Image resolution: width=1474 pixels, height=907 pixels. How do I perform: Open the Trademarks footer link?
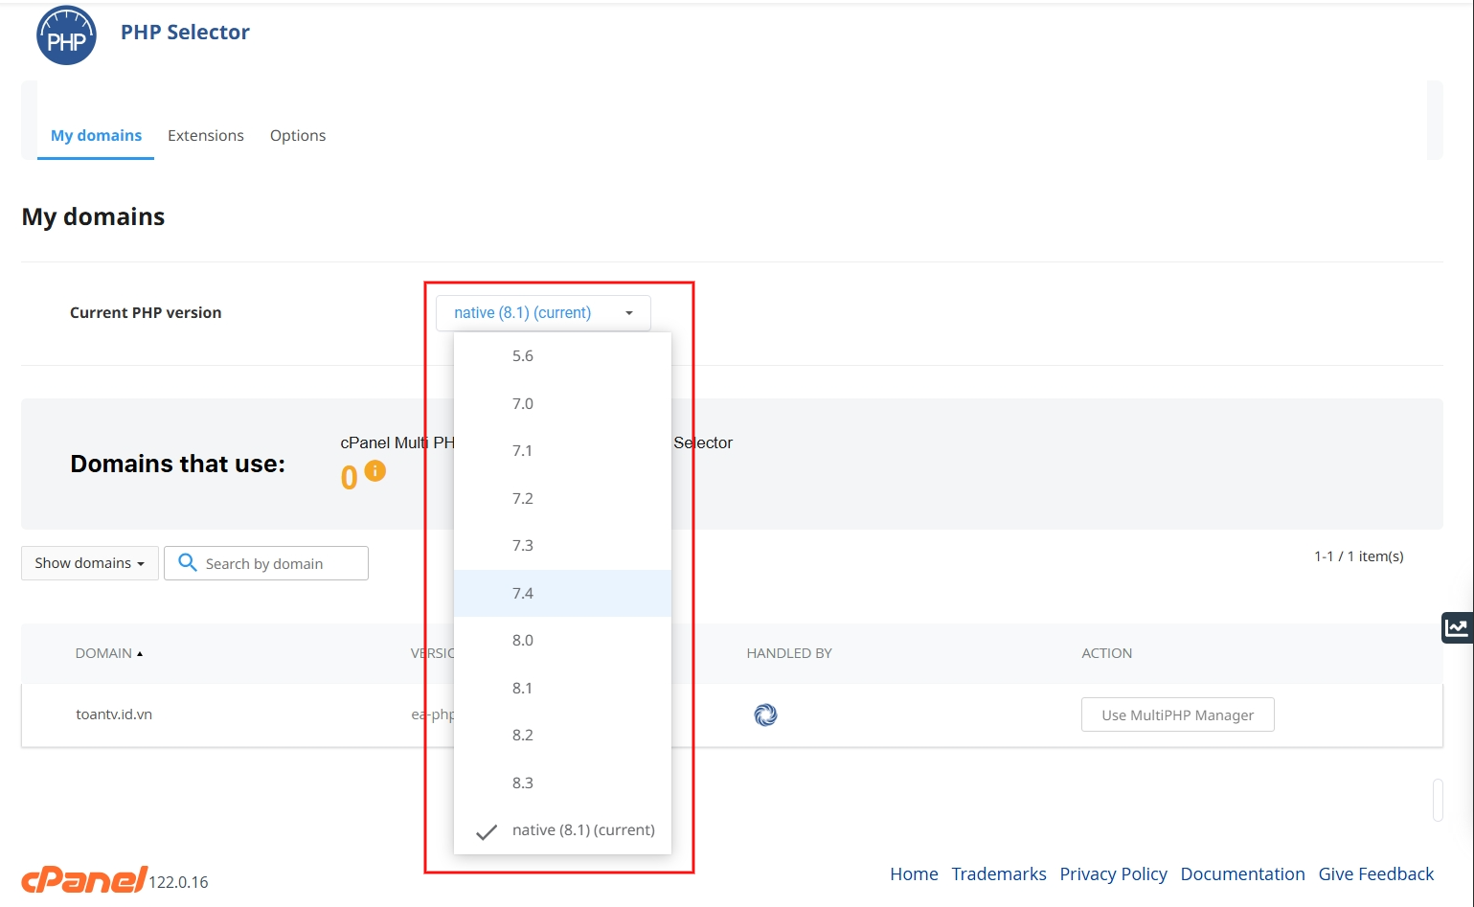pyautogui.click(x=999, y=873)
